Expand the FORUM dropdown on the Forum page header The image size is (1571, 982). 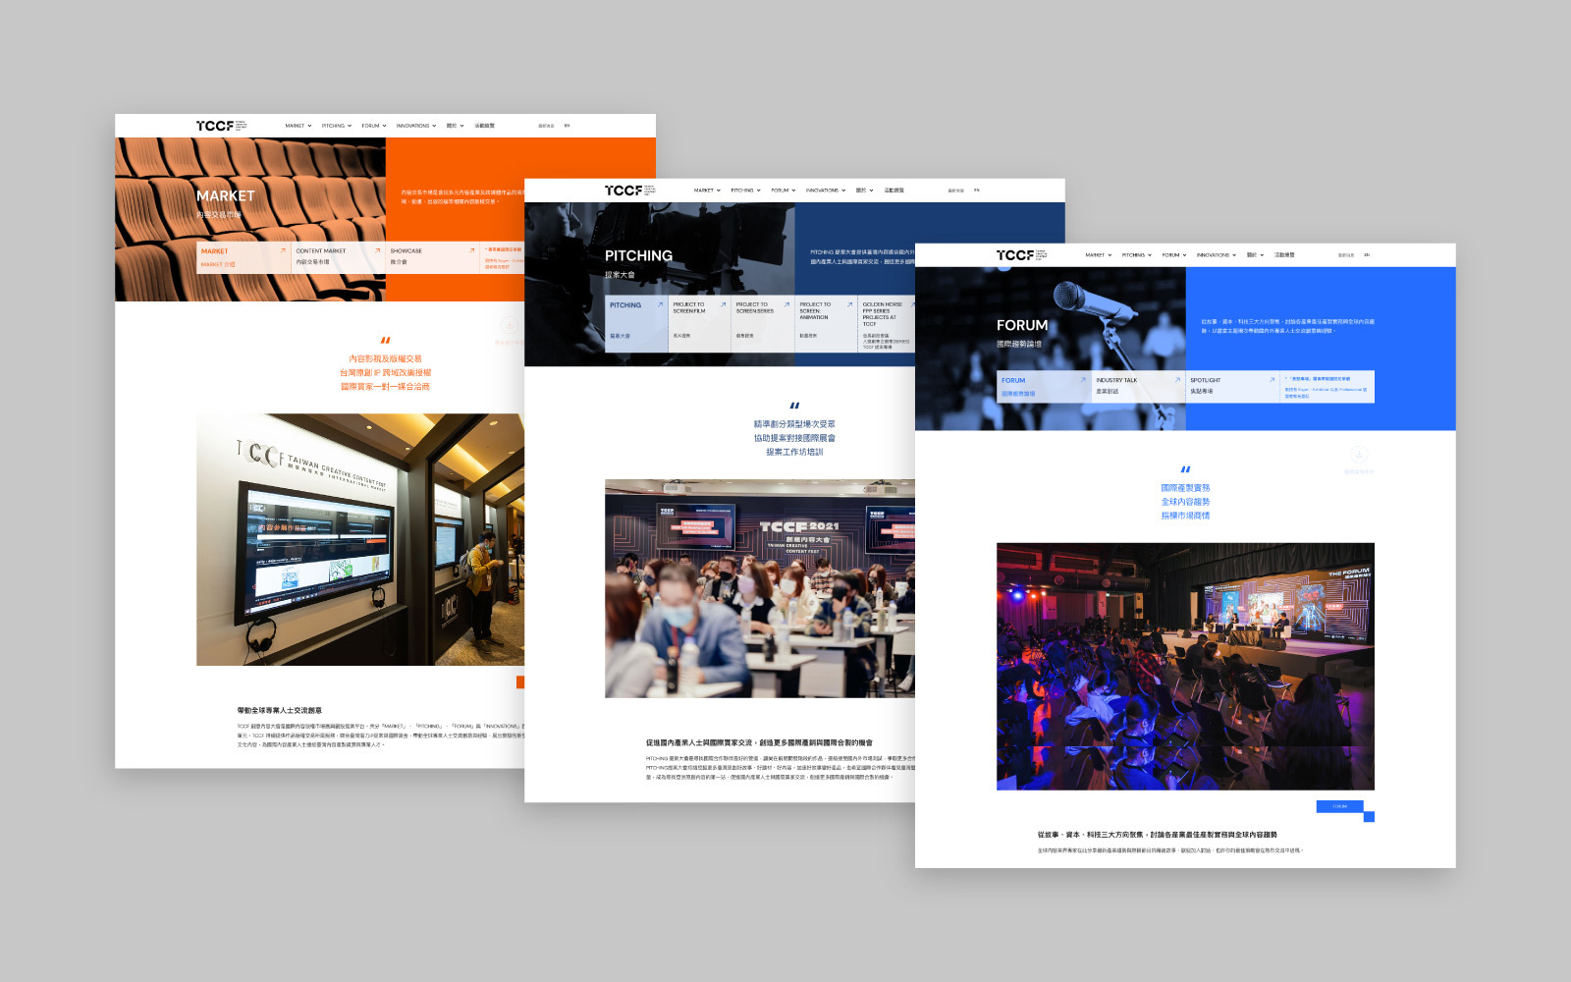coord(1174,255)
